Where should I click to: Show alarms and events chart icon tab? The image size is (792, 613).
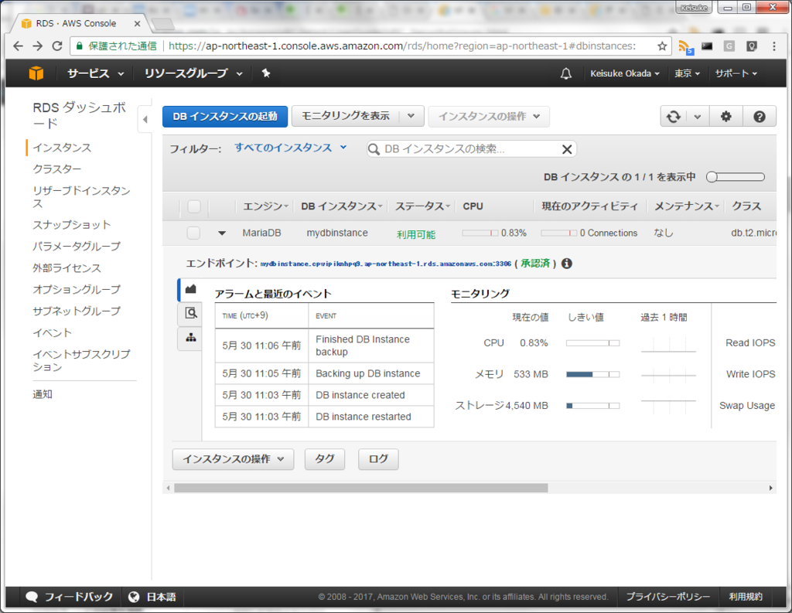coord(190,289)
